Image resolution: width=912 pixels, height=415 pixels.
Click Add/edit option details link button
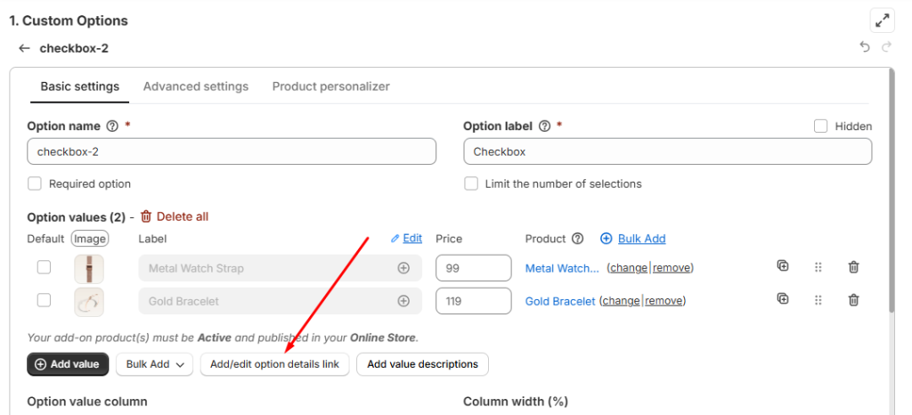274,364
